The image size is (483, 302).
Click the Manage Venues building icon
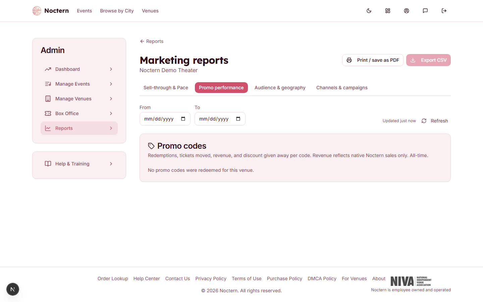point(48,99)
